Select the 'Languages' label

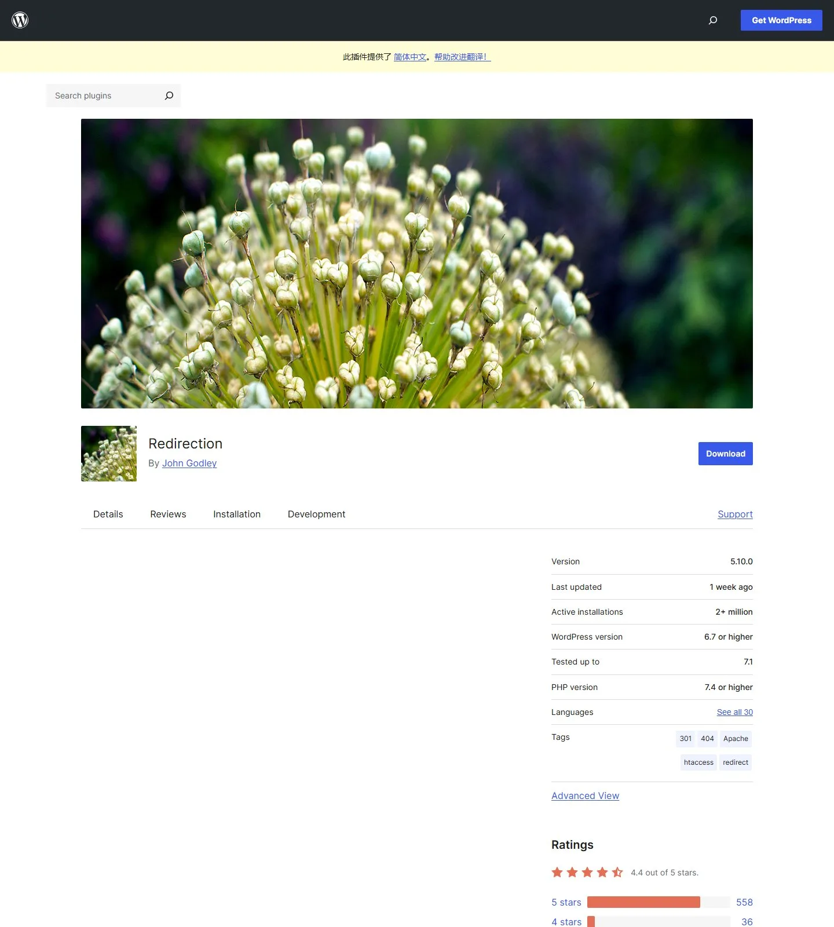(572, 712)
